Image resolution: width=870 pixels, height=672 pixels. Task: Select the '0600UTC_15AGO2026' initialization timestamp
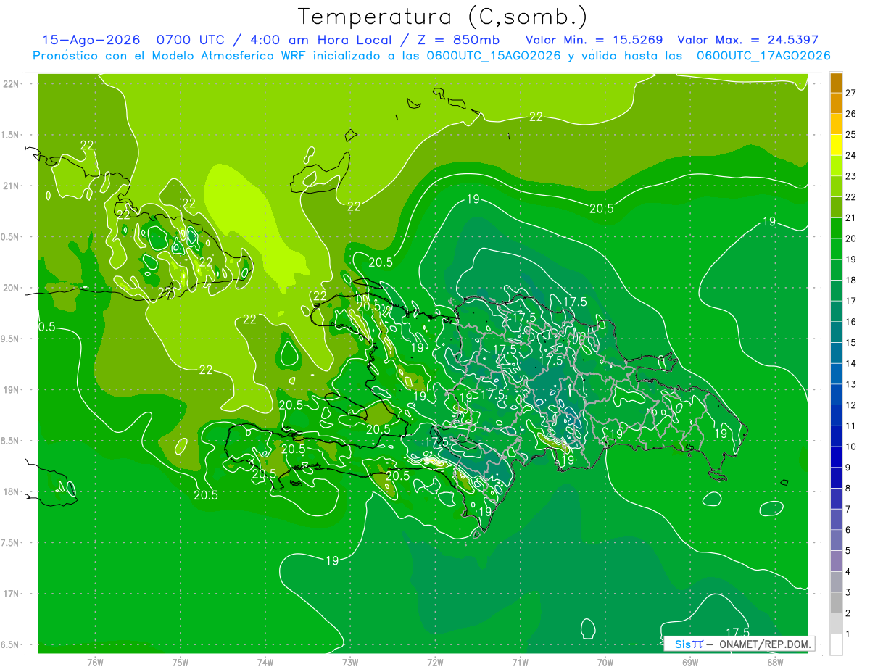tap(494, 55)
